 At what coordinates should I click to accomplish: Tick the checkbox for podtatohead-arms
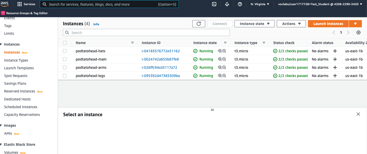point(65,67)
